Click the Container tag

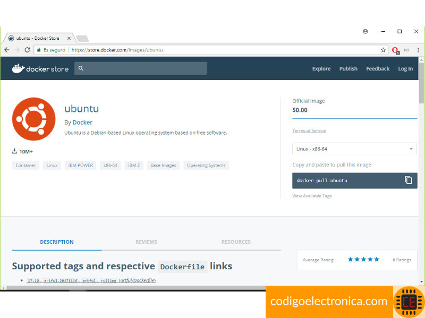[25, 165]
